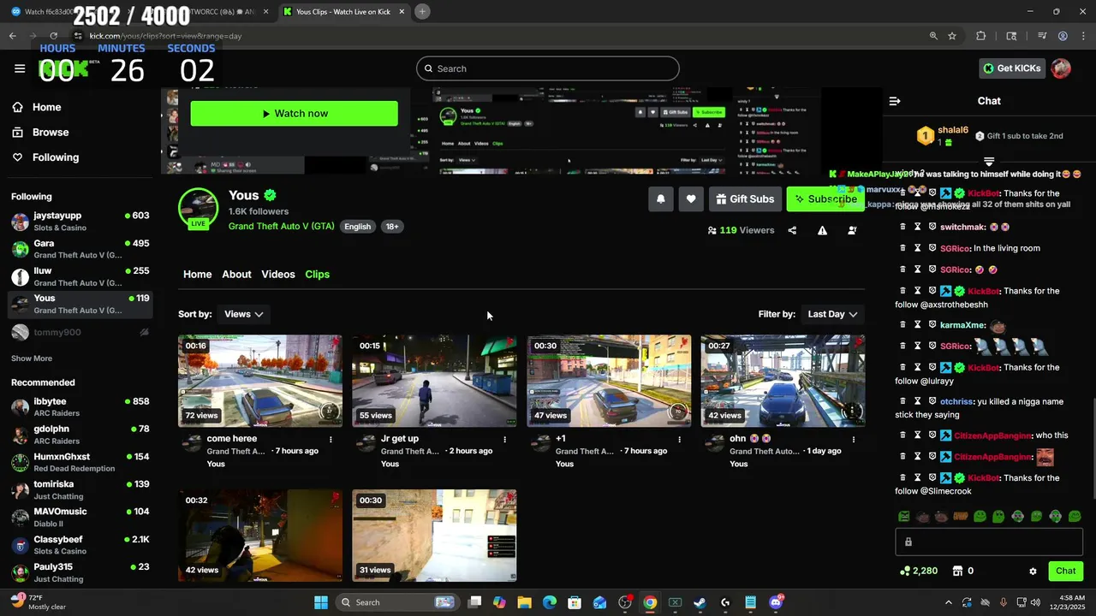Click the Get KICKs button
This screenshot has width=1096, height=616.
pyautogui.click(x=1011, y=68)
